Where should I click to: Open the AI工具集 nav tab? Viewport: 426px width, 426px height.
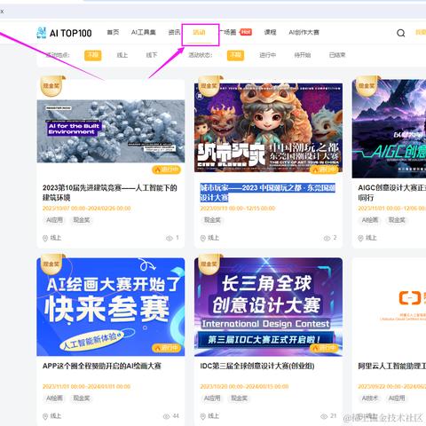coord(144,32)
